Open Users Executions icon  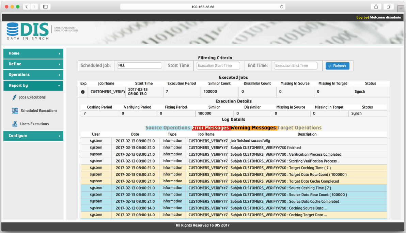tap(15, 124)
